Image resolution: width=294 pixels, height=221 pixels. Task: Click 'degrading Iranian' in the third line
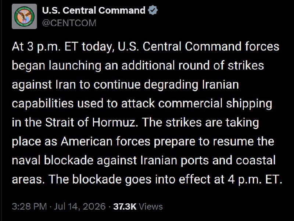pyautogui.click(x=191, y=85)
